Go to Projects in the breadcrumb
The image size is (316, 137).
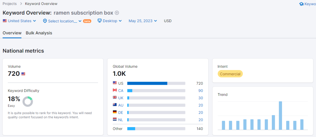[x=10, y=4]
